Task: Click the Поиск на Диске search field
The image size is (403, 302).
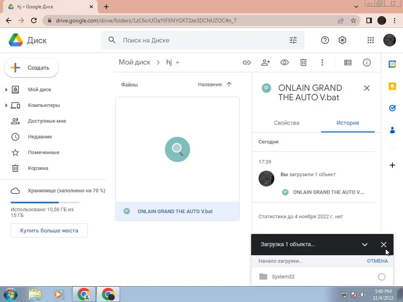Action: click(203, 40)
